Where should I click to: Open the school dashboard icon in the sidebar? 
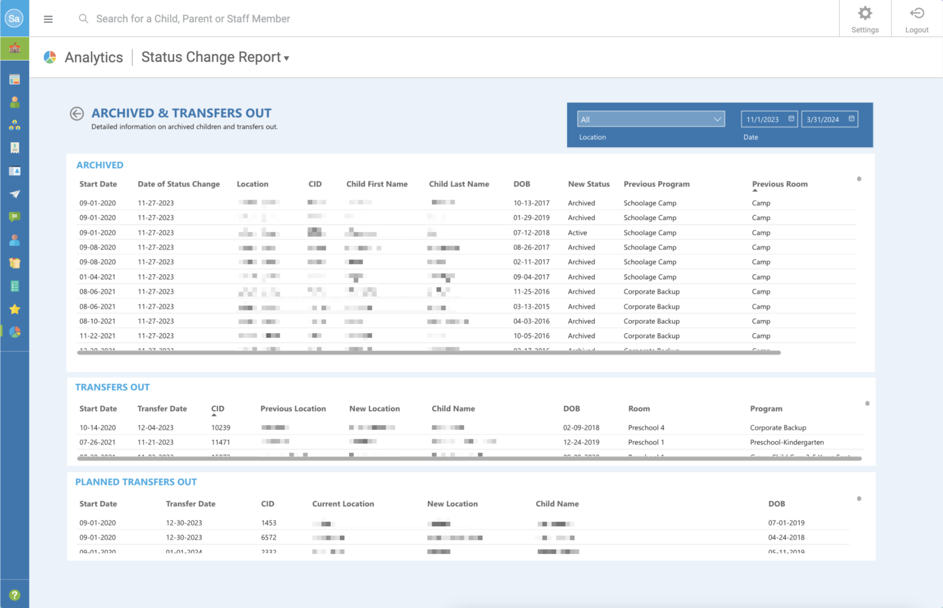(15, 48)
